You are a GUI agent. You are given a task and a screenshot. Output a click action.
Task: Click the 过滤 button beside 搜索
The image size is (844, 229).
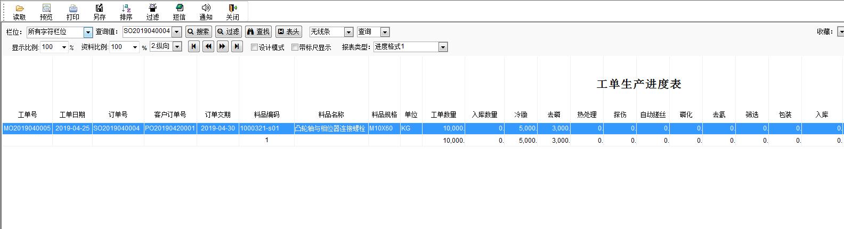tap(229, 32)
